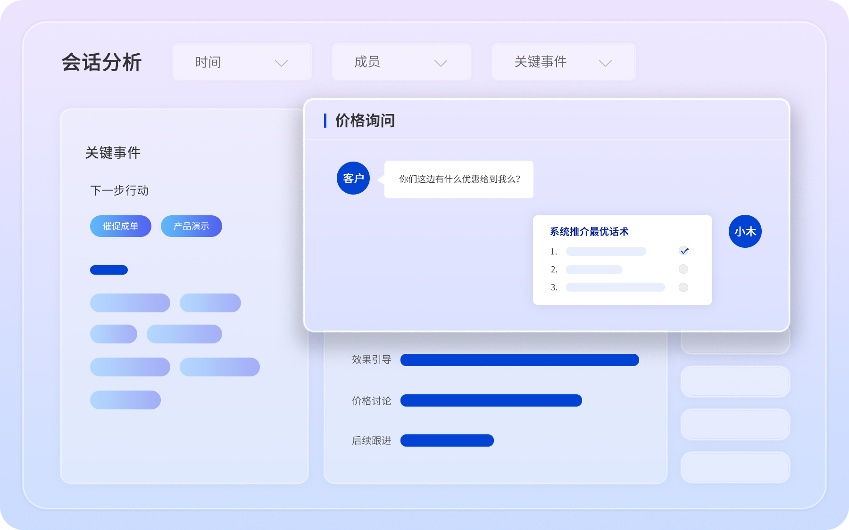849x530 pixels.
Task: Open the 时间 filter dropdown
Action: (242, 62)
